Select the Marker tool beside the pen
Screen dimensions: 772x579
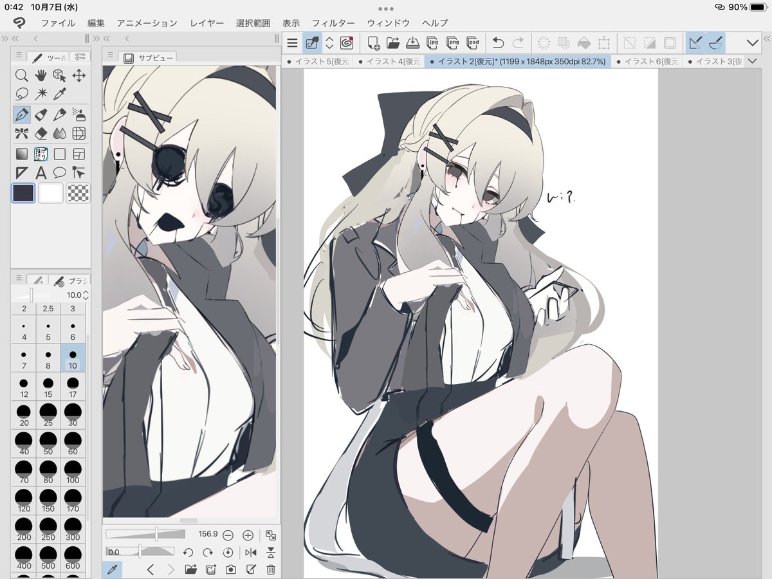(41, 115)
